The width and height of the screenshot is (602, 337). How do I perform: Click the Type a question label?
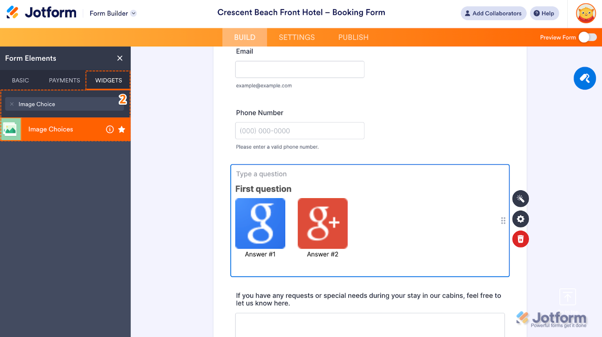pos(261,174)
